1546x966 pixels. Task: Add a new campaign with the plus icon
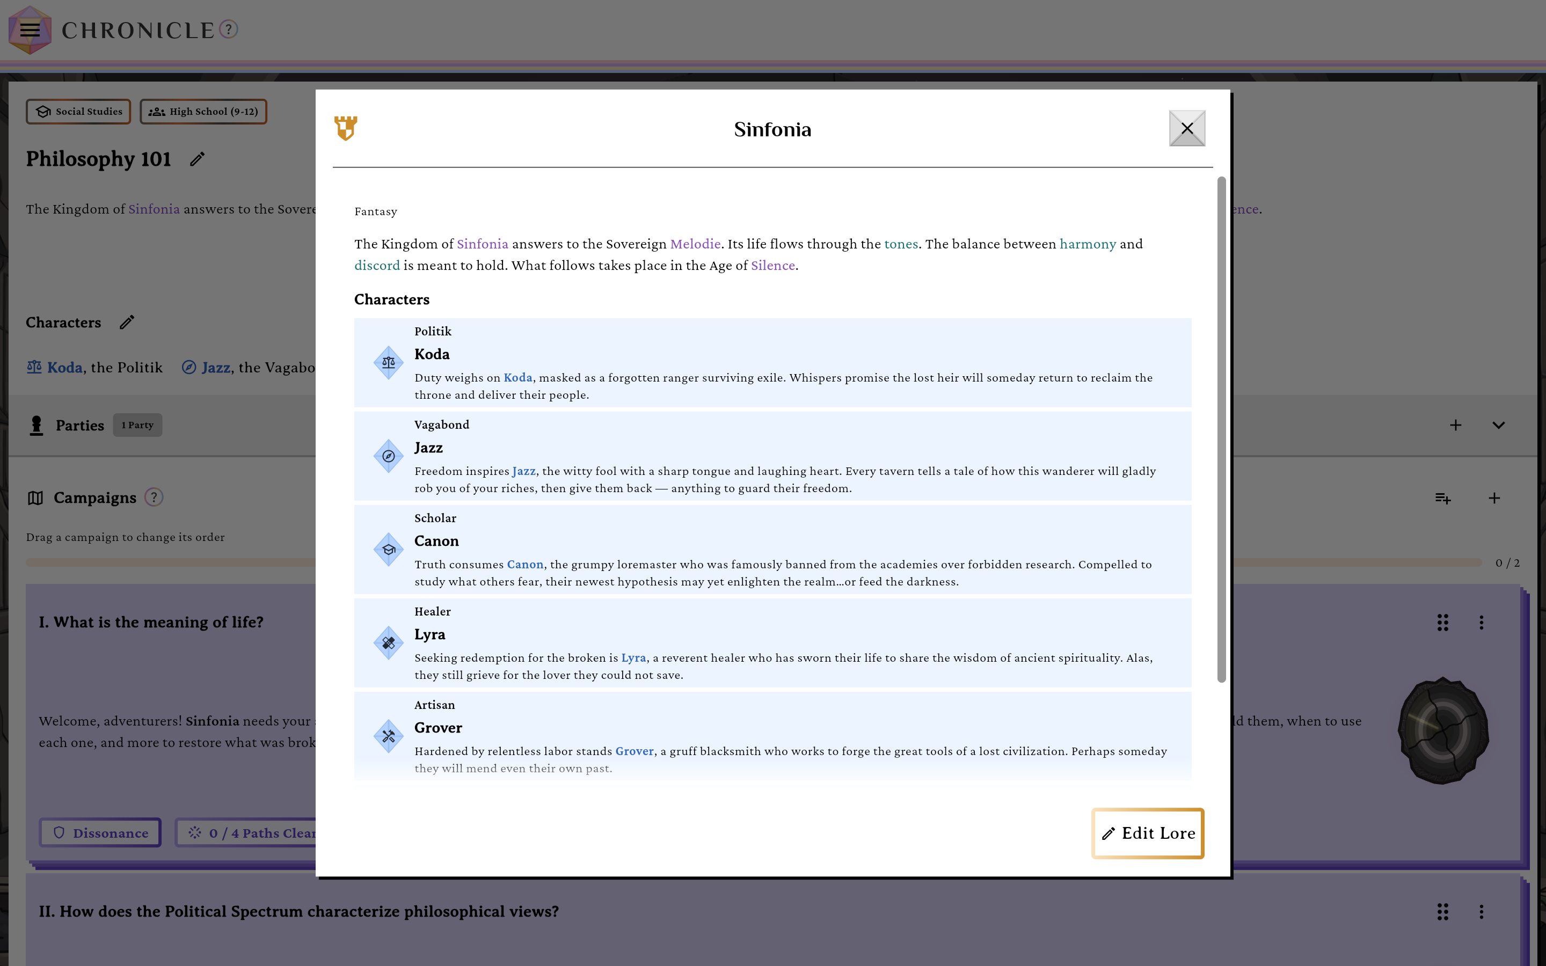(x=1493, y=499)
